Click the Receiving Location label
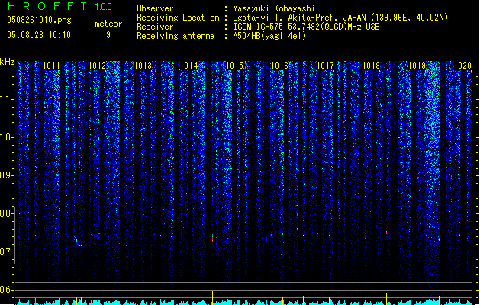This screenshot has height=305, width=480. tap(178, 18)
